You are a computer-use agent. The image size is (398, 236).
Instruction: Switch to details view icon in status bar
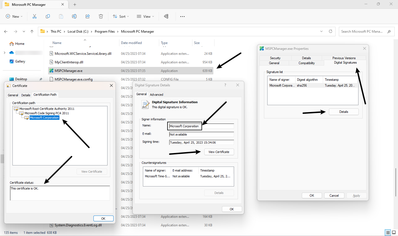[x=388, y=233]
